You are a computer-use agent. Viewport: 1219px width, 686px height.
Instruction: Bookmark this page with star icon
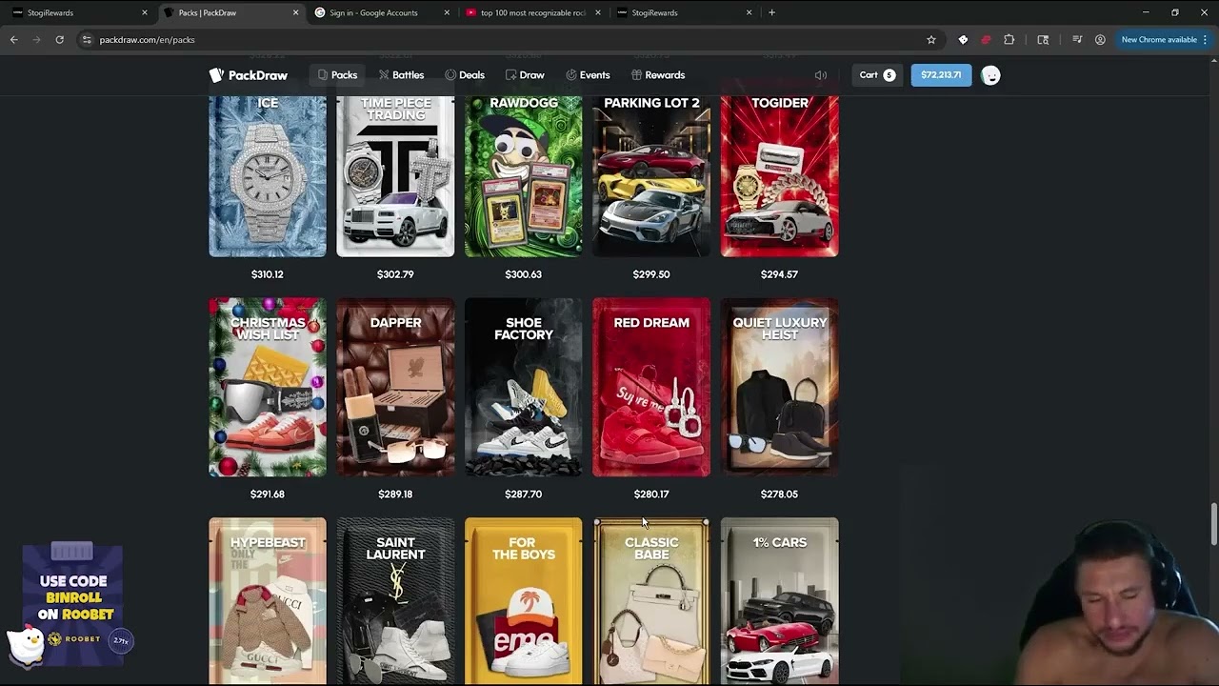pos(931,40)
